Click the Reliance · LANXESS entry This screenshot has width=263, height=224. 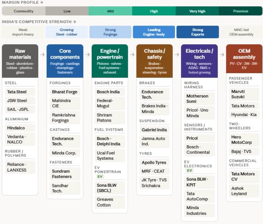tap(20, 167)
